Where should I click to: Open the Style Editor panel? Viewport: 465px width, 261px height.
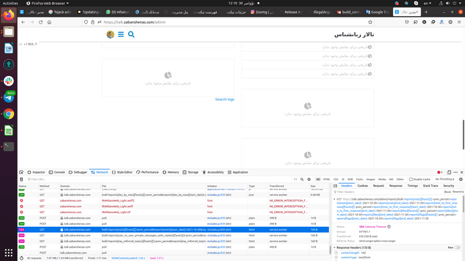click(122, 172)
